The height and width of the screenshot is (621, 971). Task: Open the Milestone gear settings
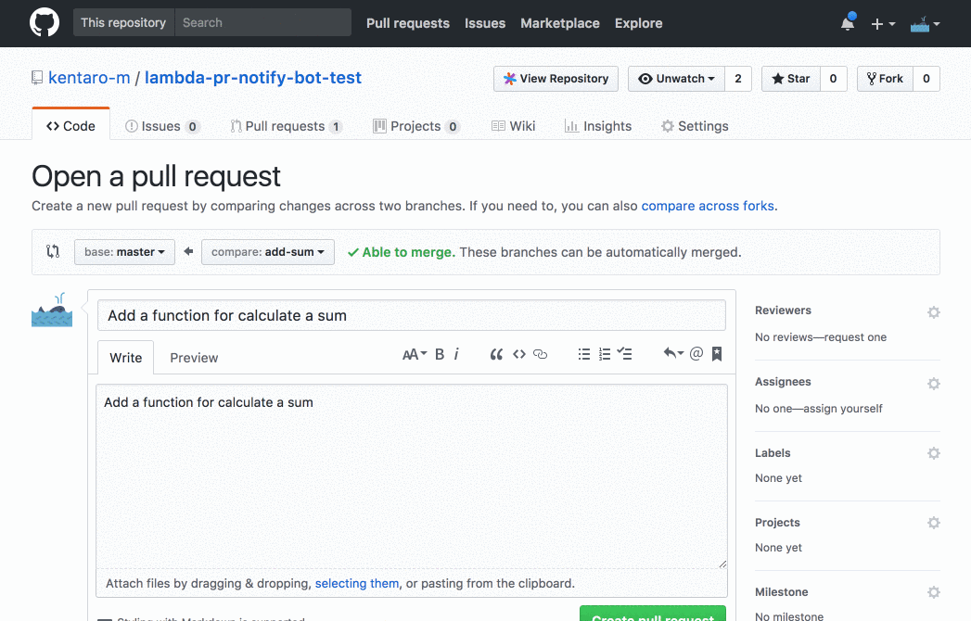pos(933,592)
